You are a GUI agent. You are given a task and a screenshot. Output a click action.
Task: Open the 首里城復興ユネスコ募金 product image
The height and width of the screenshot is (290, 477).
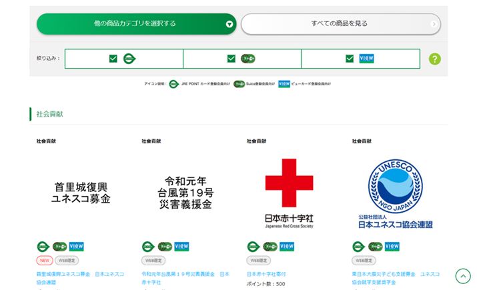click(x=81, y=193)
